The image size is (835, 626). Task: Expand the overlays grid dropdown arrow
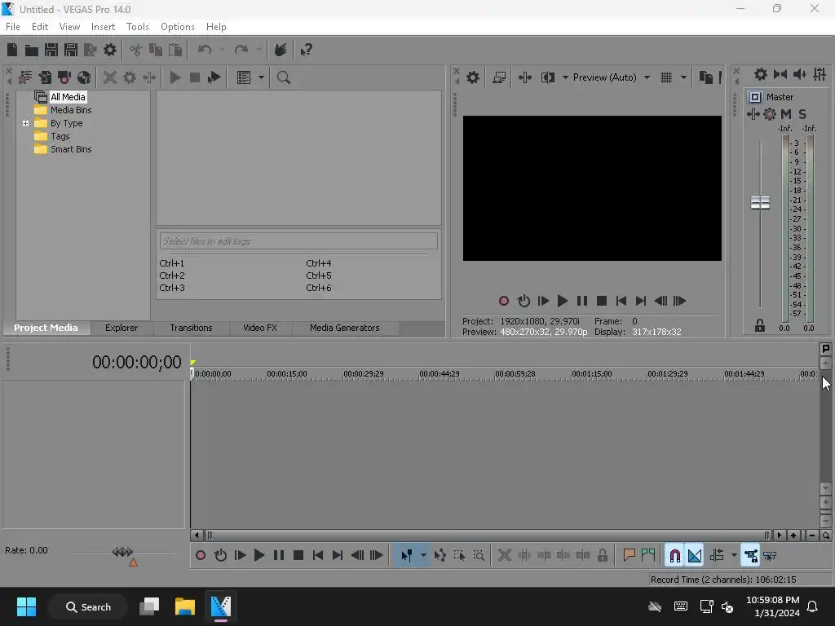[684, 77]
